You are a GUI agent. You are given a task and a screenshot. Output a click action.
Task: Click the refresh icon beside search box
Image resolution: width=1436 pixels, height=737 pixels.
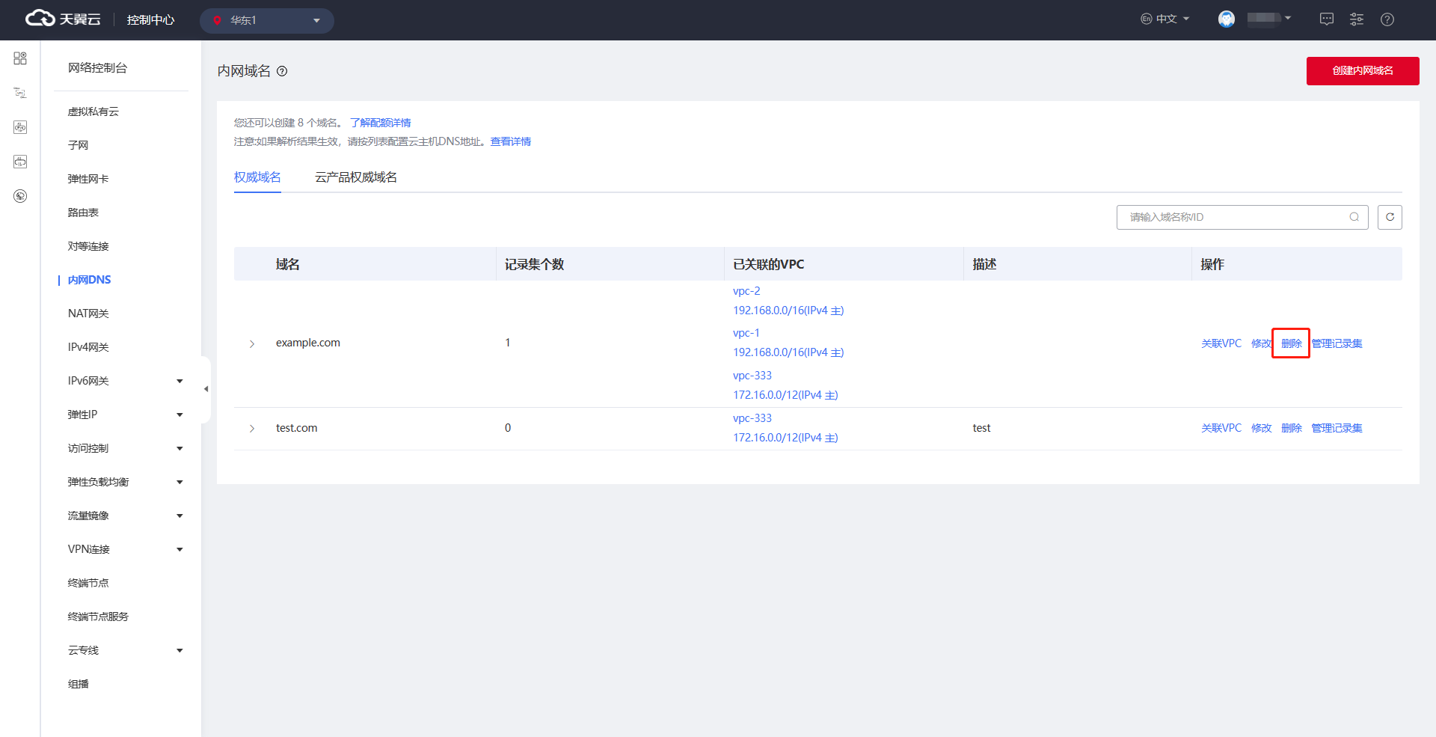(1390, 217)
